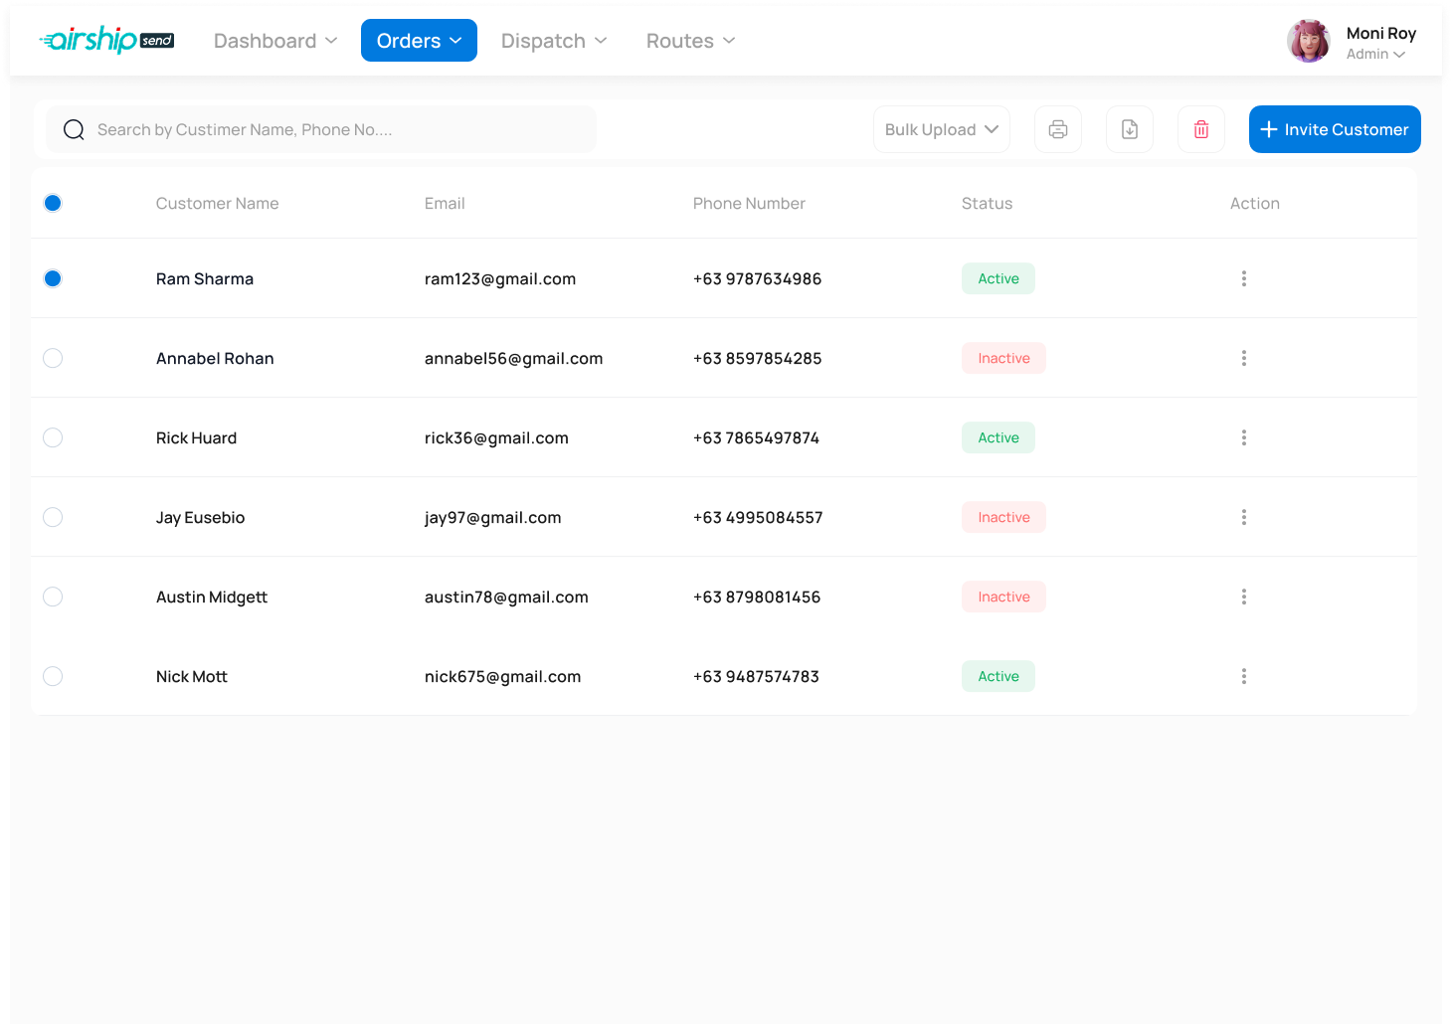Click phone +63 9787634986
This screenshot has width=1452, height=1024.
pyautogui.click(x=758, y=278)
